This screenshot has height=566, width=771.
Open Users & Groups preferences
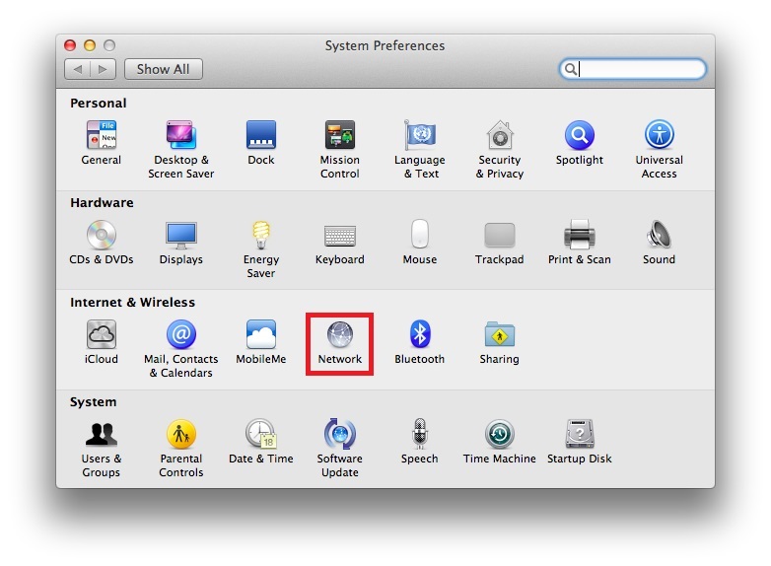(x=101, y=435)
